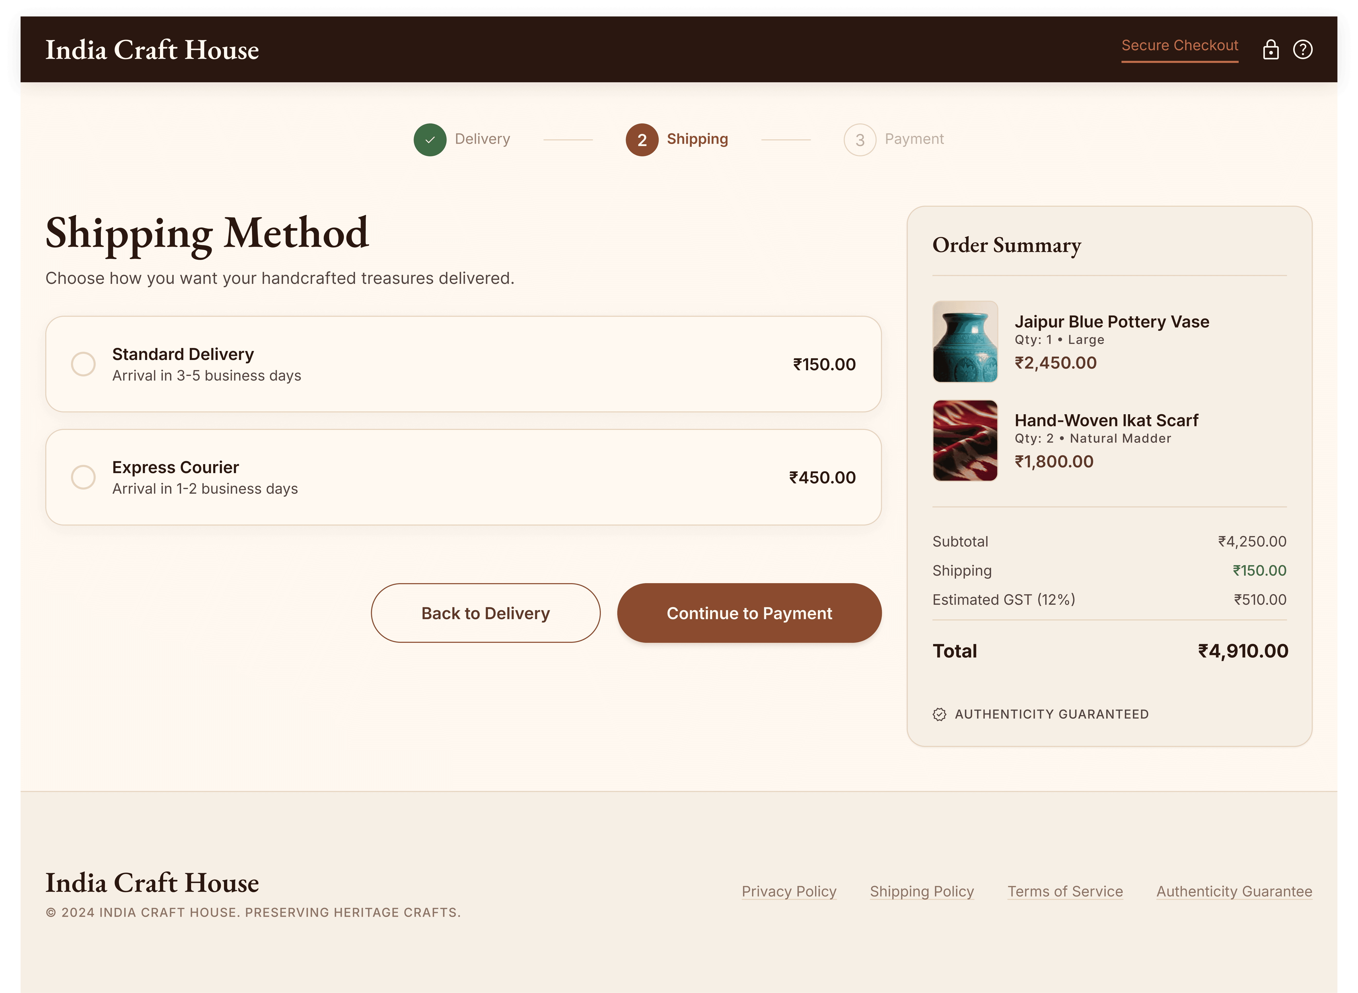Click the Standard Delivery ₹150.00 price
Viewport: 1358px width, 993px height.
824,364
